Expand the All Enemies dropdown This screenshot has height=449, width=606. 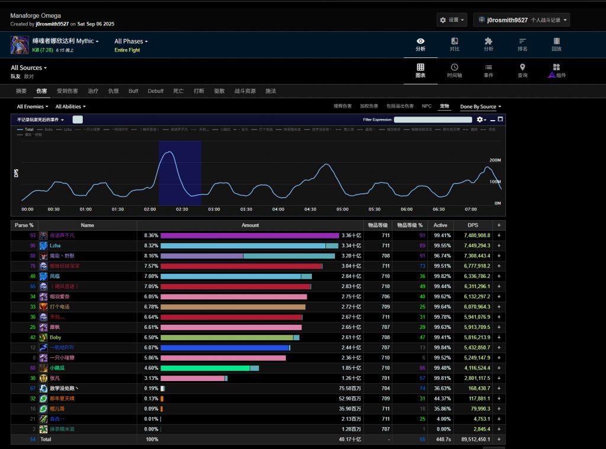click(32, 107)
